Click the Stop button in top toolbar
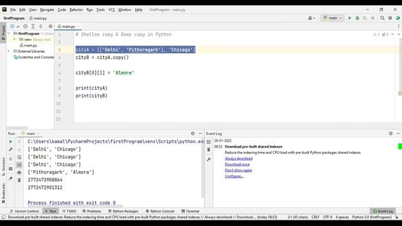The image size is (402, 226). pyautogui.click(x=372, y=18)
